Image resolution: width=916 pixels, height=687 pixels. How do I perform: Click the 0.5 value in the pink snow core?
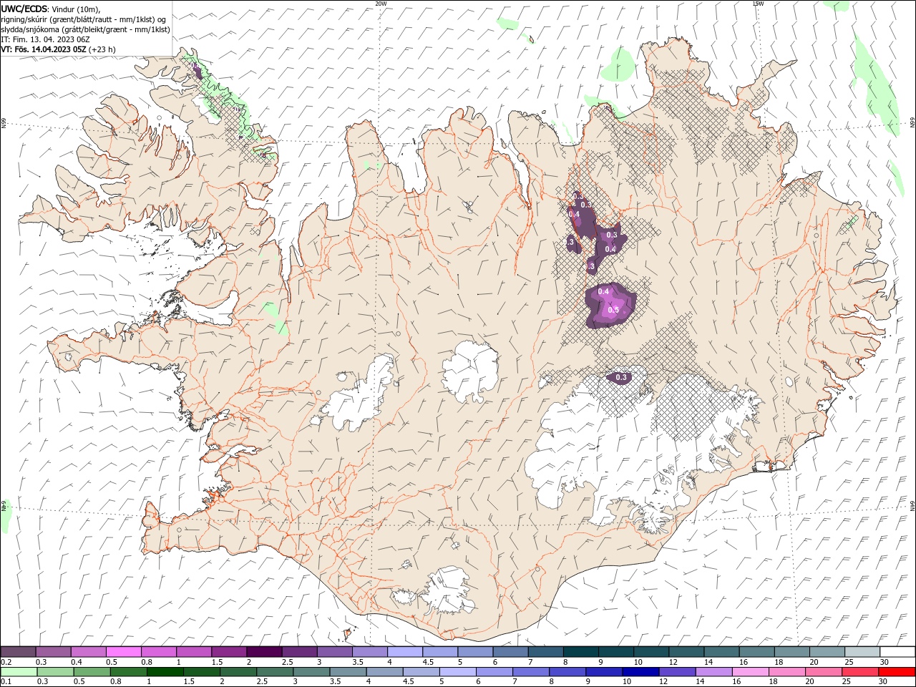(x=613, y=310)
